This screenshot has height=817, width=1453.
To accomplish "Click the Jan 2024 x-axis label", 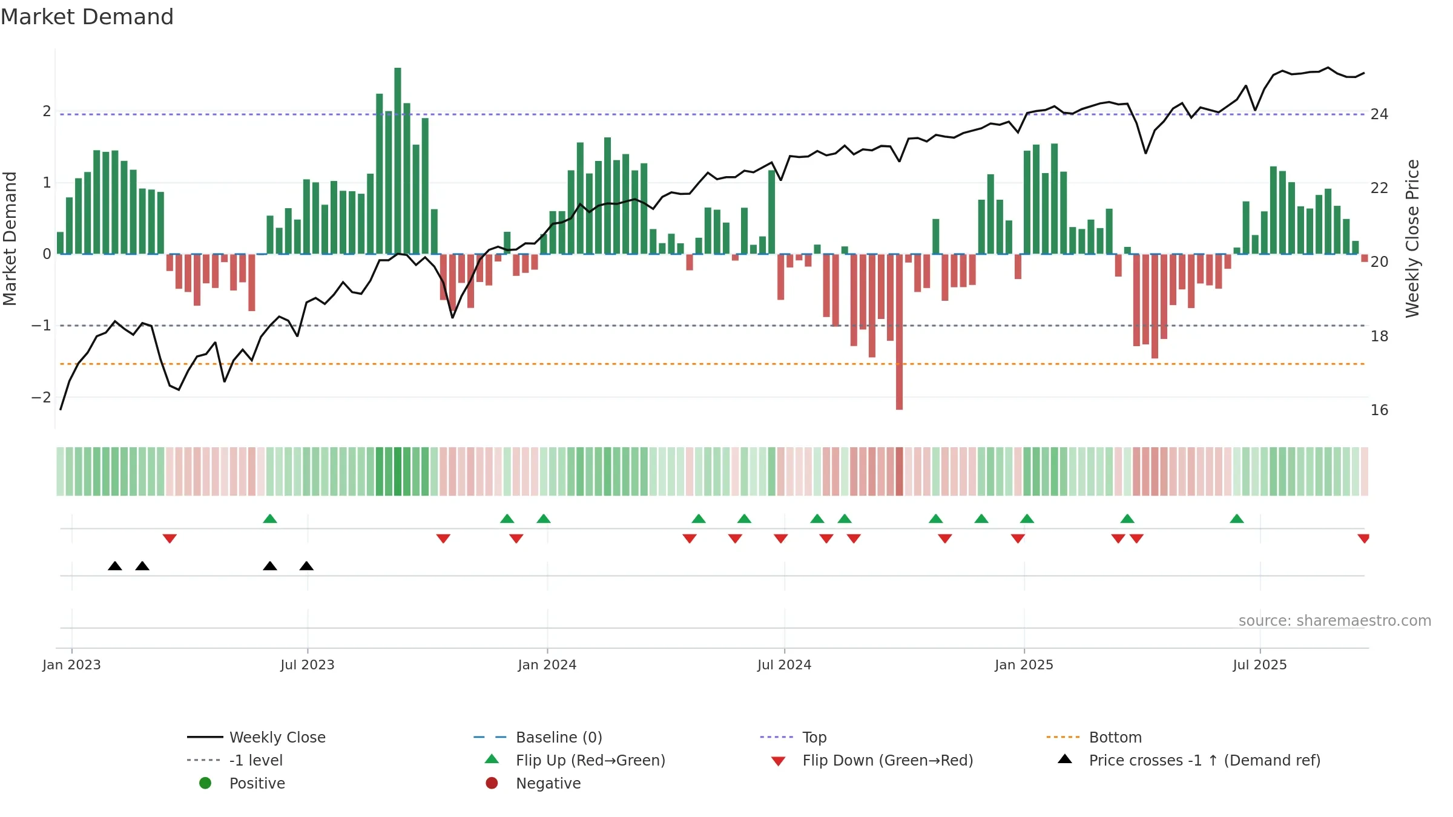I will tap(547, 664).
